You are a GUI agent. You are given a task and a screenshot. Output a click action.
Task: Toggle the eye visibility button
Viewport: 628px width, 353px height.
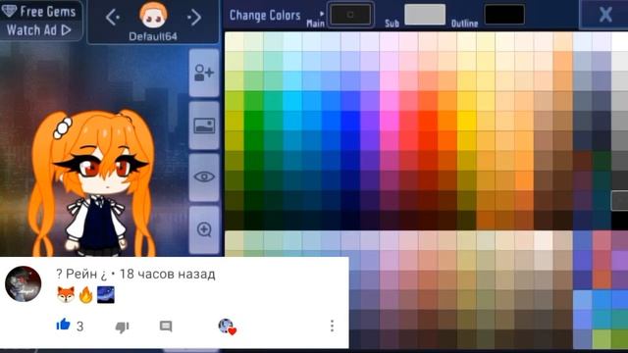pos(204,176)
